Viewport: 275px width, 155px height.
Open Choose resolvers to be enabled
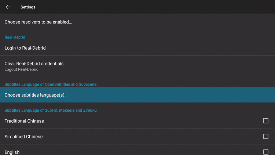[137, 22]
